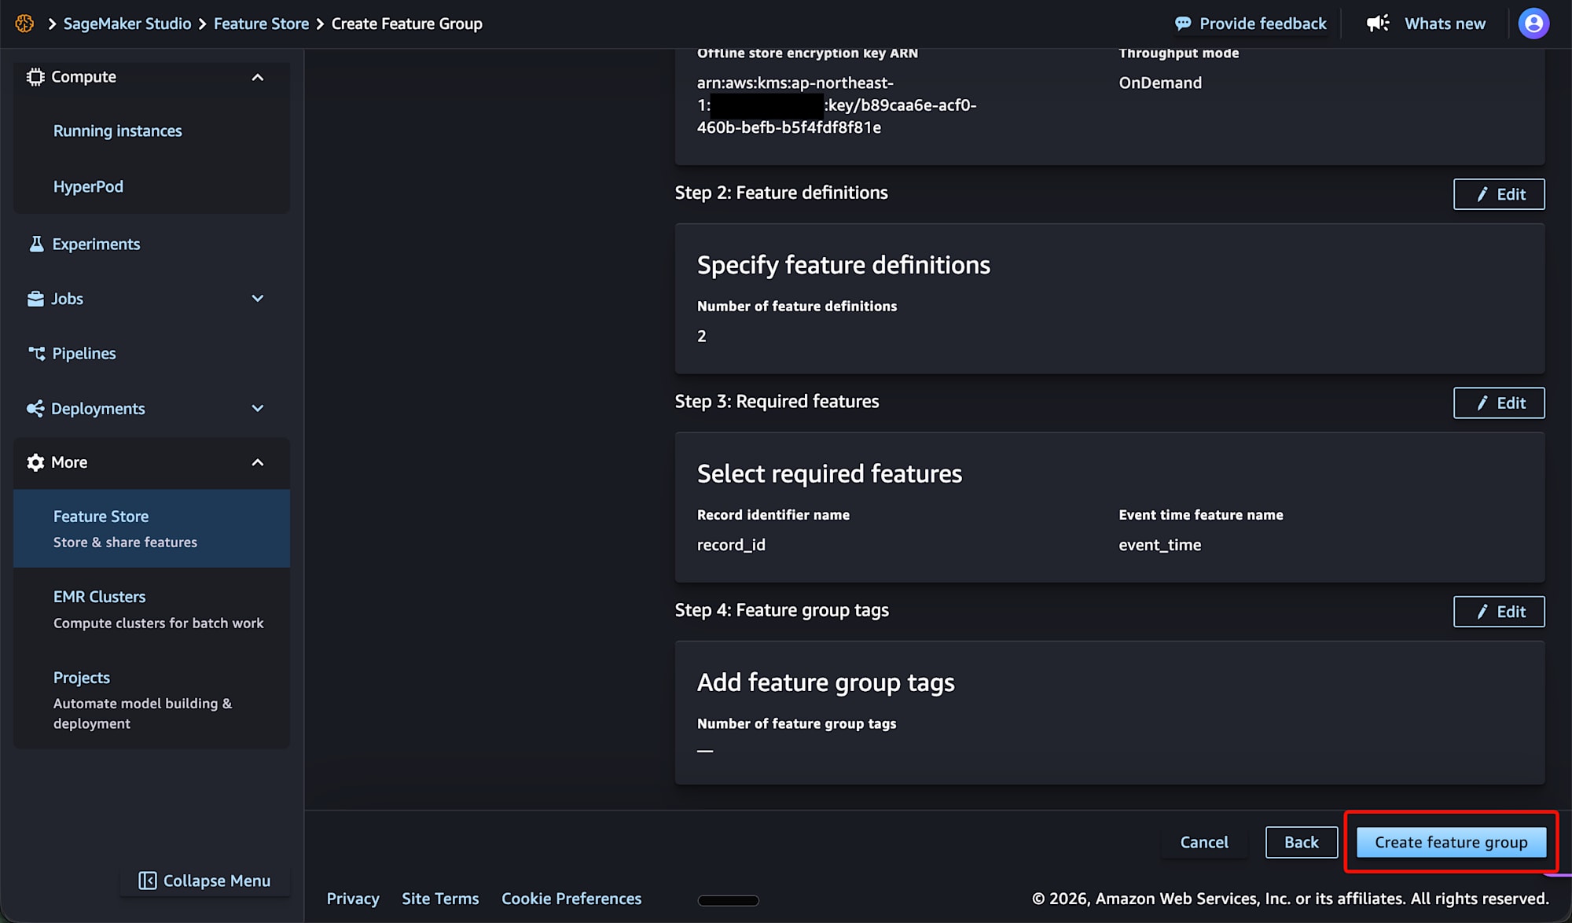Click the OnDemand throughput mode value

click(1160, 83)
